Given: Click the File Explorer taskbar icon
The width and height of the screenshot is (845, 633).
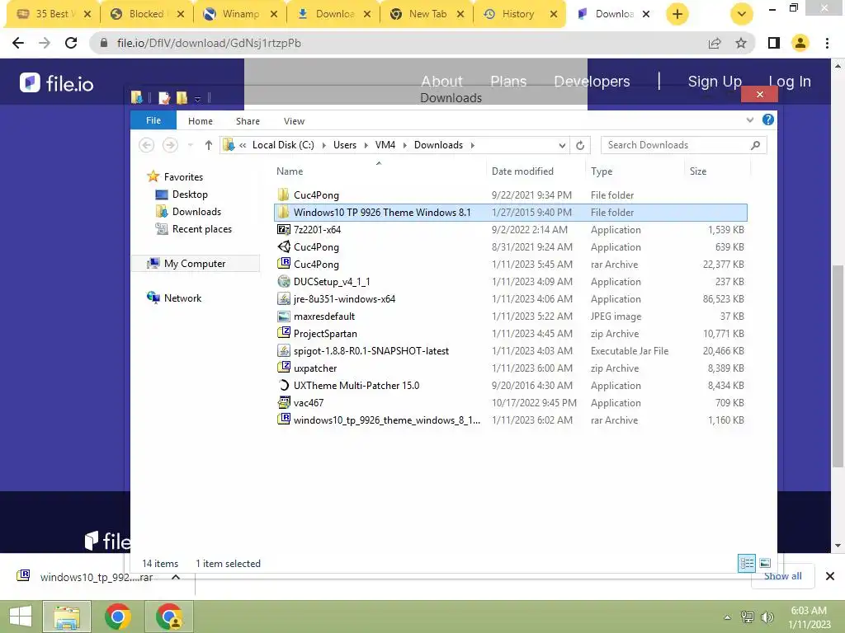Looking at the screenshot, I should [x=67, y=617].
